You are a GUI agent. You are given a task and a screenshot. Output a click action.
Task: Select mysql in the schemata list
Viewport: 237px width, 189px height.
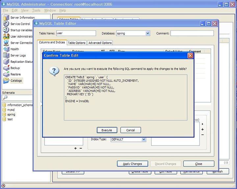click(x=11, y=110)
